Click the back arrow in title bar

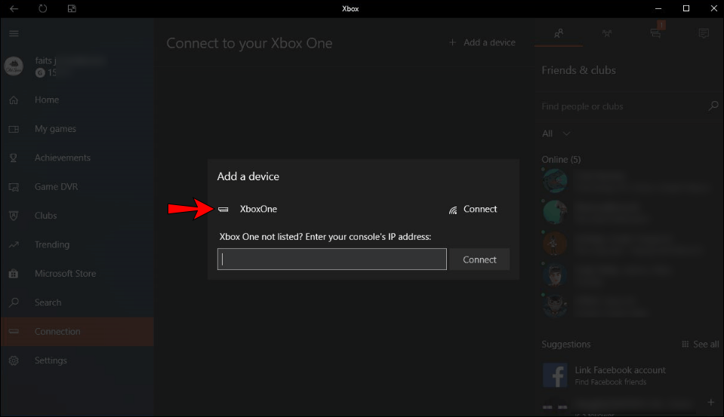14,8
